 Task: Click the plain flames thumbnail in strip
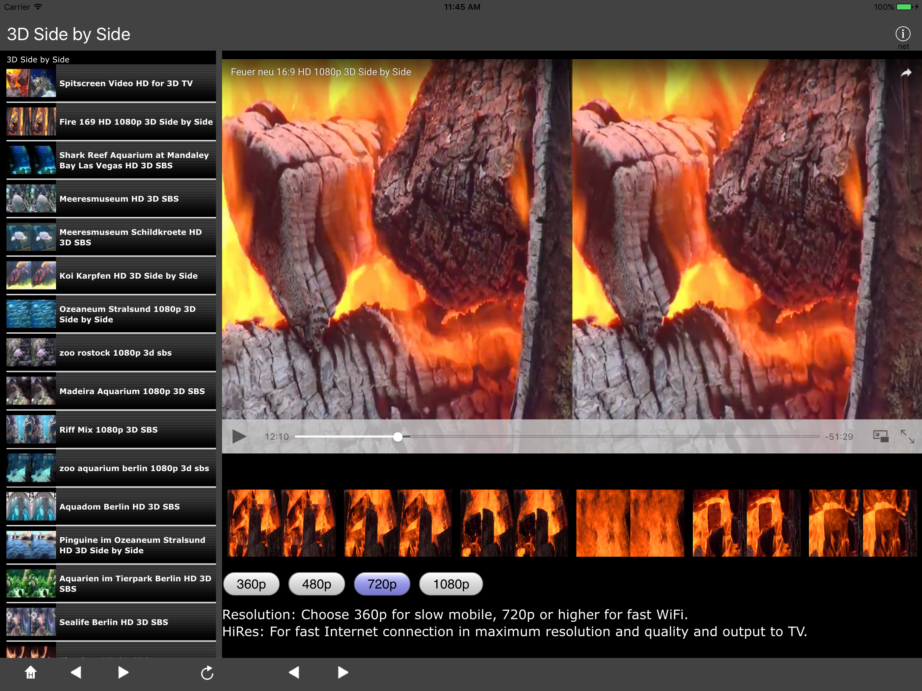point(630,523)
